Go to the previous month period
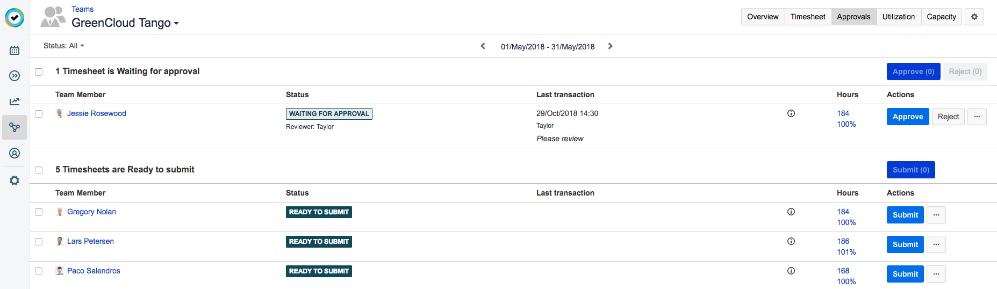 [x=483, y=46]
